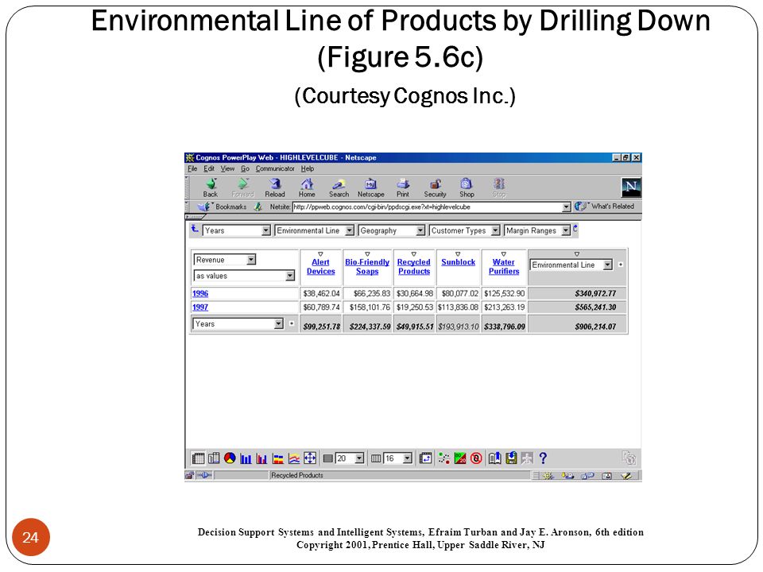Click the triangle above Alert Devices column

click(x=320, y=254)
